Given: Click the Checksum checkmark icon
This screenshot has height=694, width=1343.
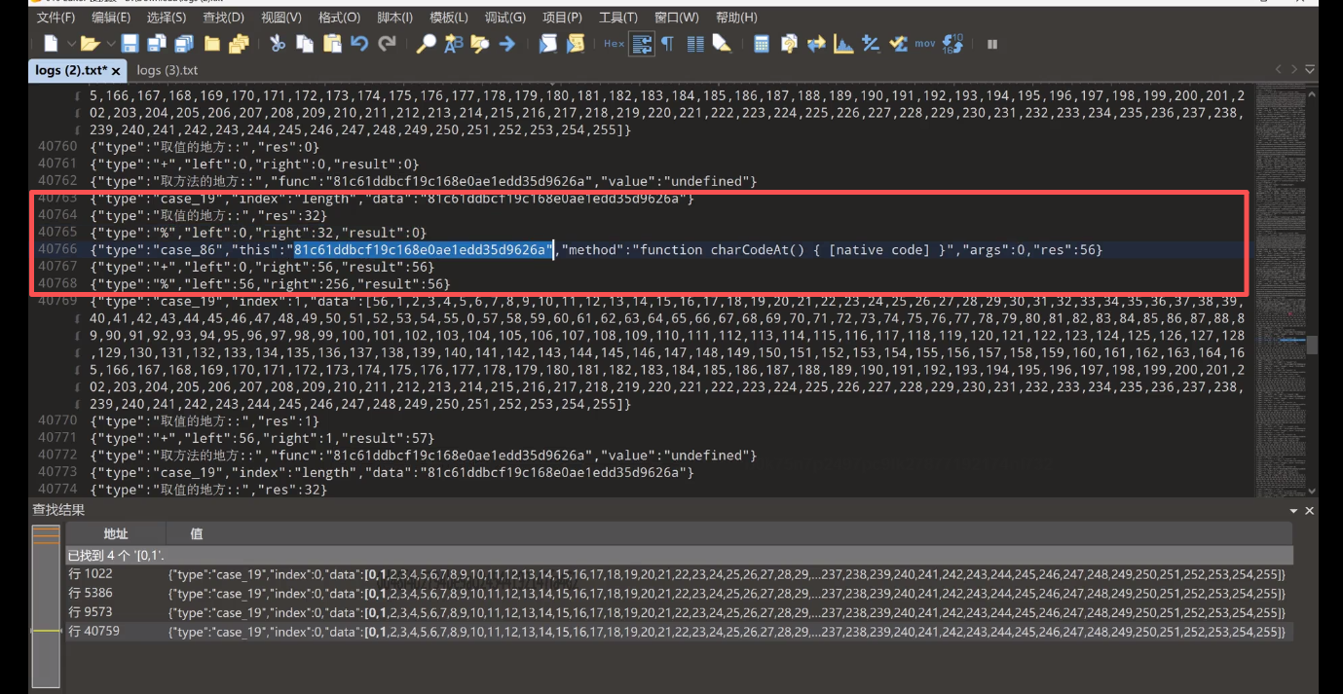Looking at the screenshot, I should [x=898, y=44].
